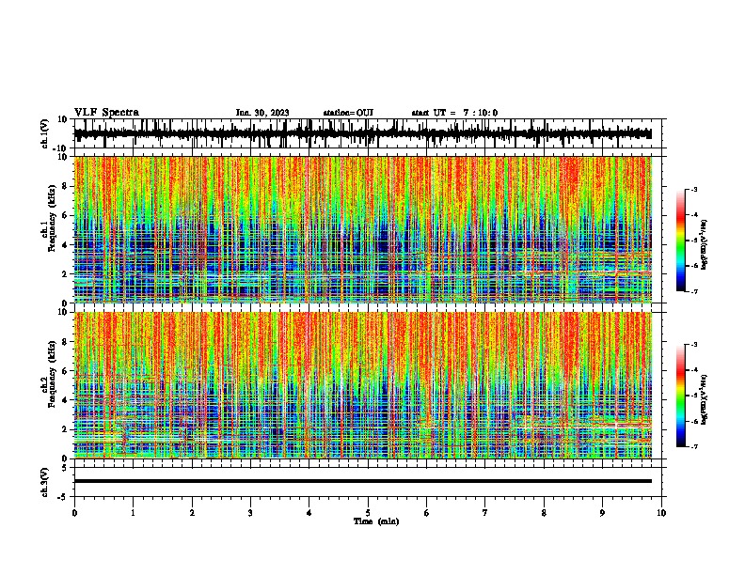Image resolution: width=745 pixels, height=575 pixels.
Task: Click the "4" tick label on the Time axis
Action: pos(309,513)
